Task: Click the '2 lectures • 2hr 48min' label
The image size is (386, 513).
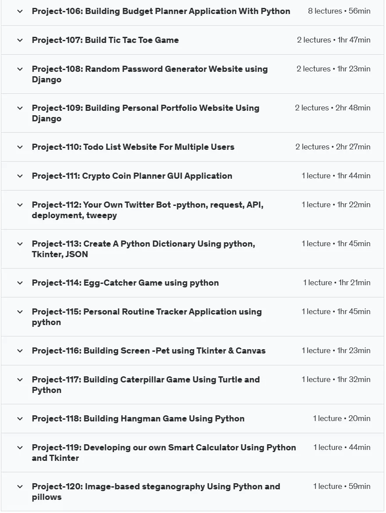Action: tap(333, 108)
